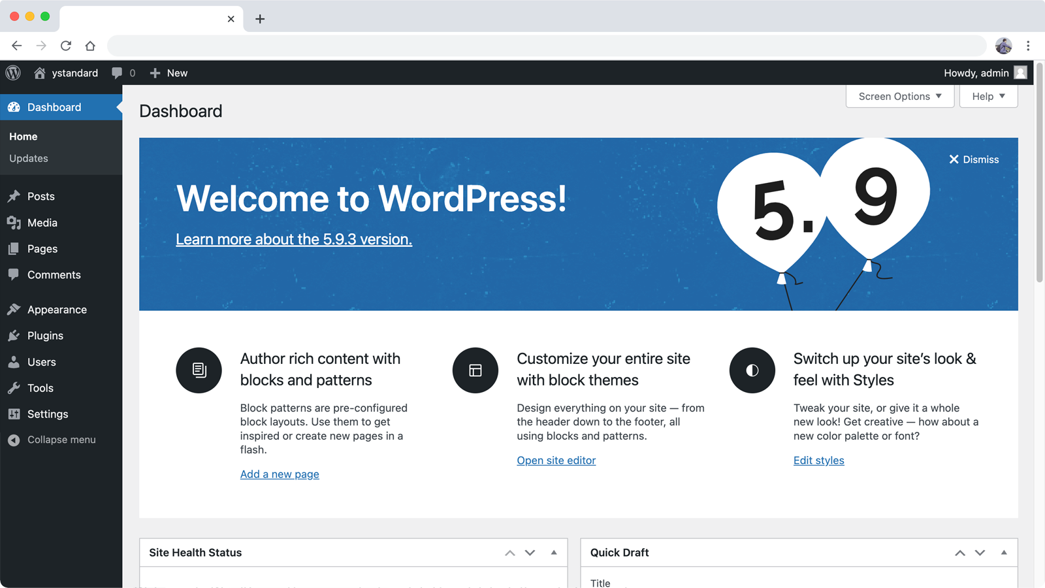Move Site Health Status panel down
1045x588 pixels.
click(530, 553)
